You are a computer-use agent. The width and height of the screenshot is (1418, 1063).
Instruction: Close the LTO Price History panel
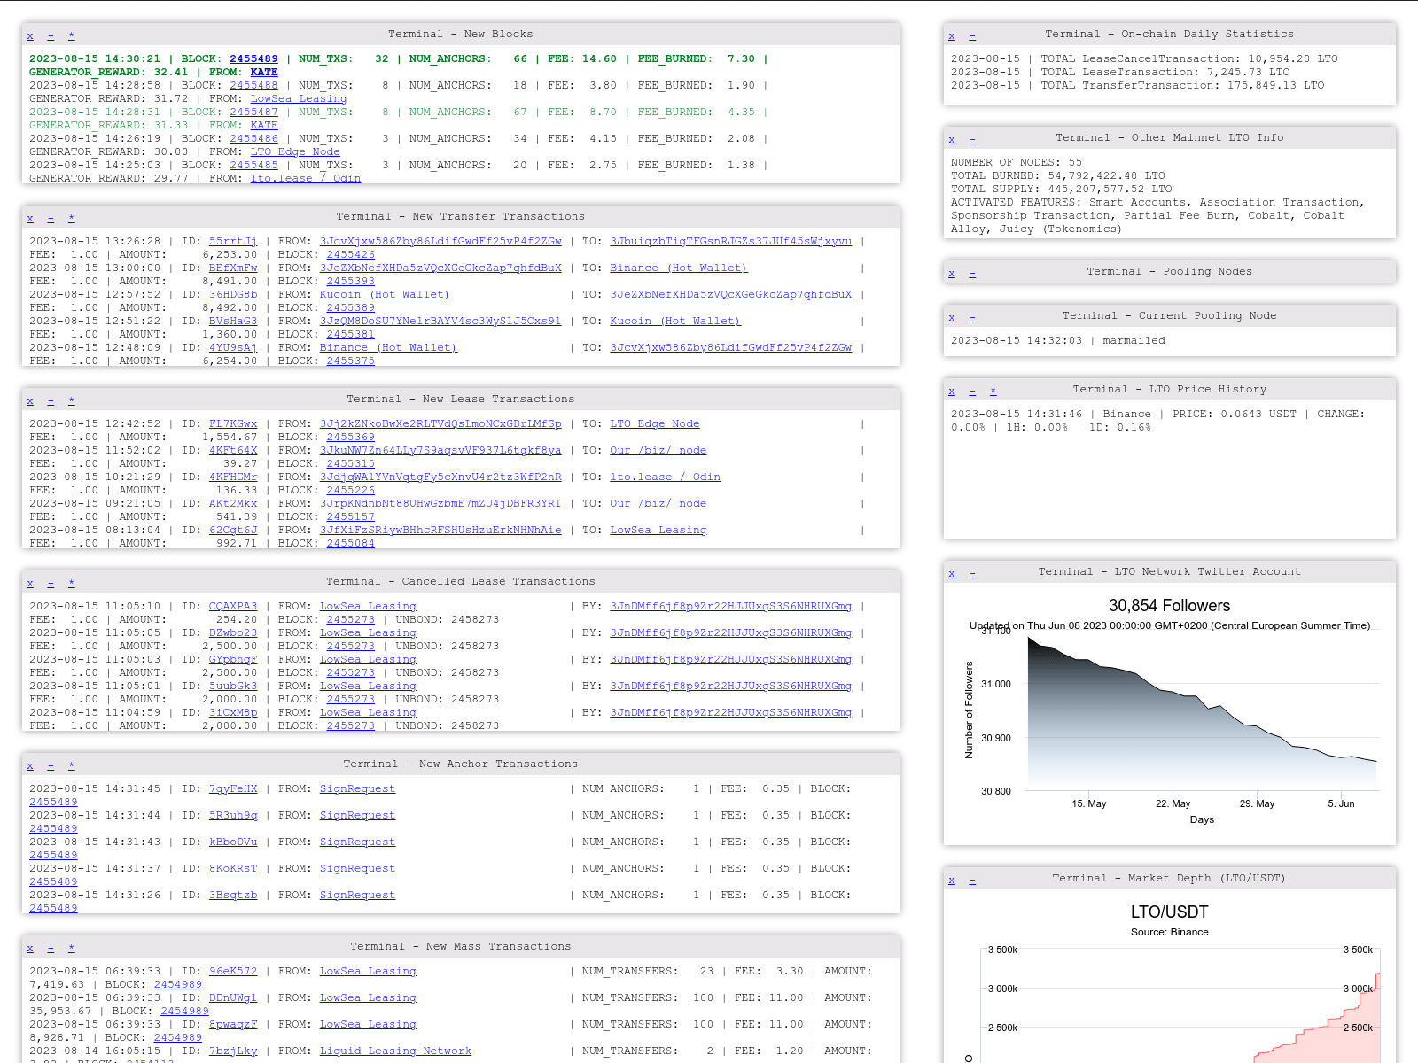click(x=952, y=392)
